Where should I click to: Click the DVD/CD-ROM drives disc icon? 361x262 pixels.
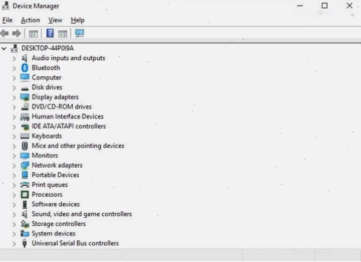tap(25, 106)
